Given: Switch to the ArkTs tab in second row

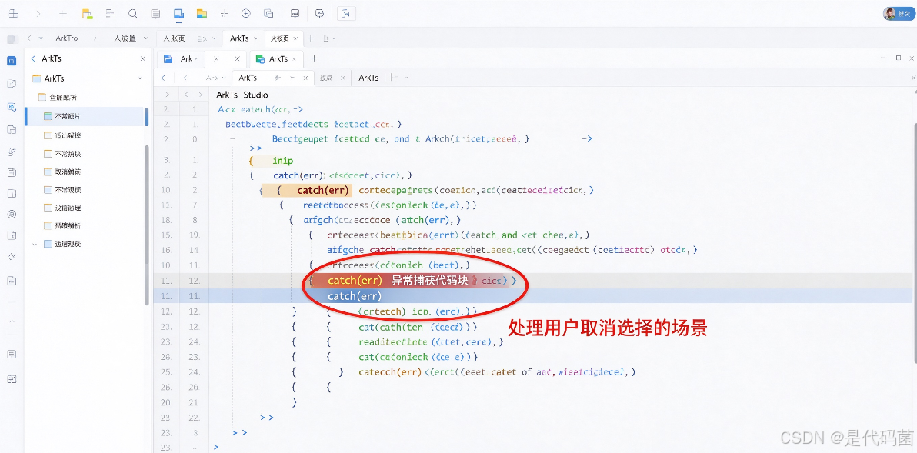Looking at the screenshot, I should coord(238,38).
